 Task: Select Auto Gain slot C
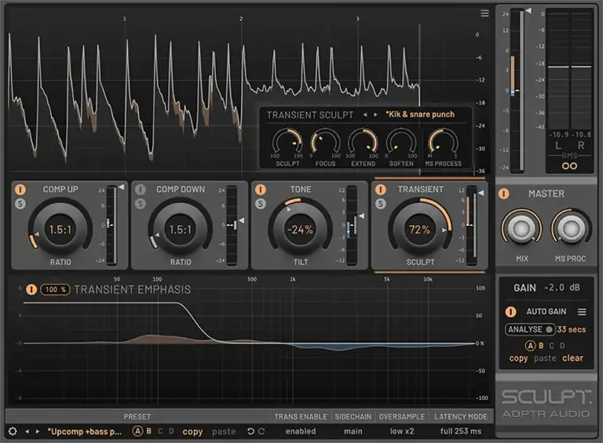[x=552, y=346]
